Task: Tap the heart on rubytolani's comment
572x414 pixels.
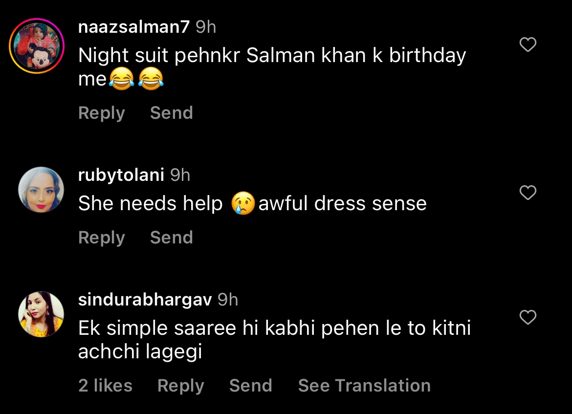Action: (528, 193)
